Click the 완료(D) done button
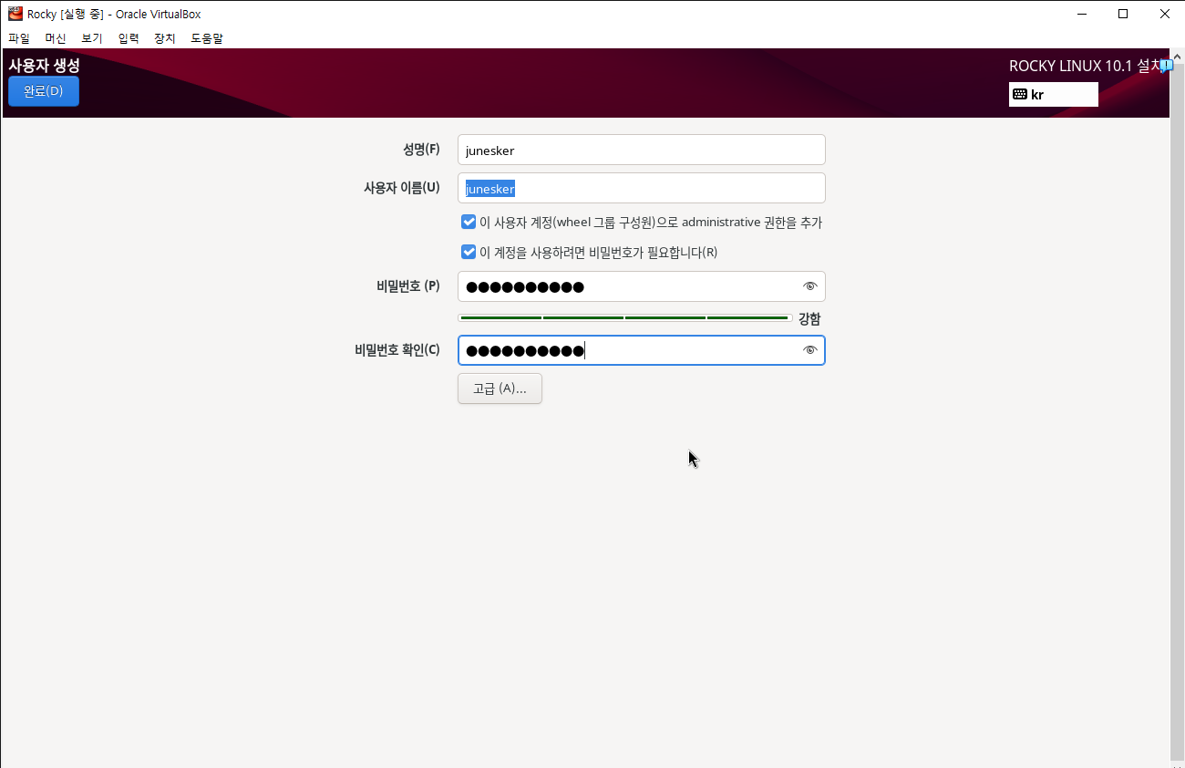The height and width of the screenshot is (768, 1185). [x=44, y=91]
